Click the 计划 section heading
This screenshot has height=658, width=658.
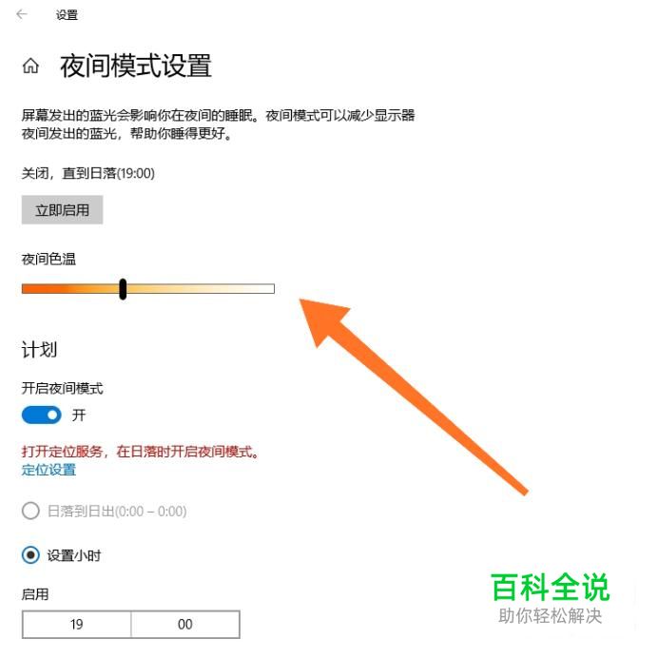point(39,350)
